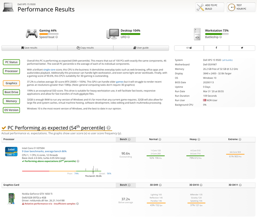The image size is (257, 217).
Task: Select the Processor section button
Action: [x=11, y=71]
